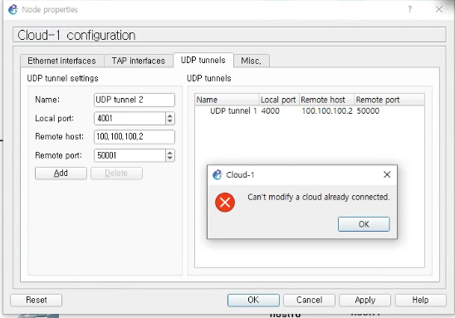Sort tunnels by the Name column header

coord(227,100)
